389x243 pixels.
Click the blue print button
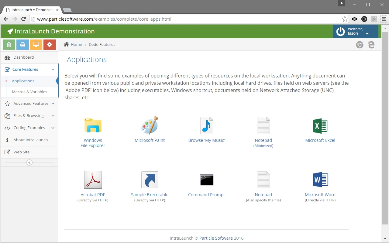point(22,45)
